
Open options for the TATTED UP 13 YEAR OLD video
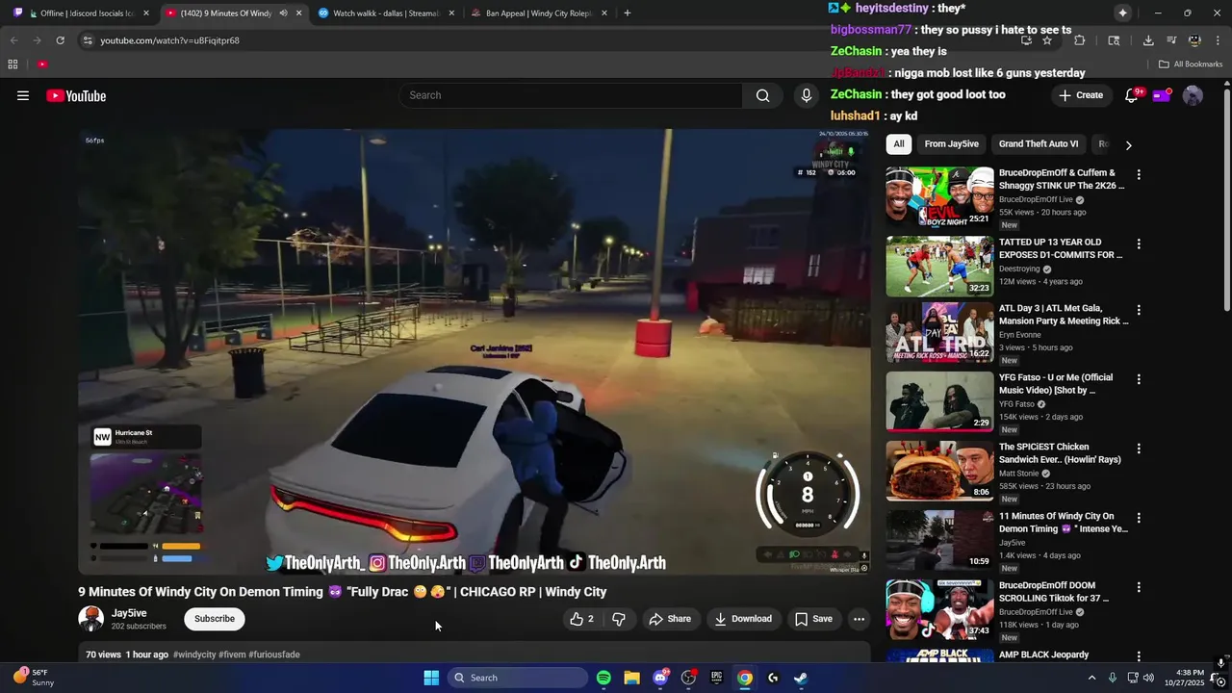point(1139,244)
